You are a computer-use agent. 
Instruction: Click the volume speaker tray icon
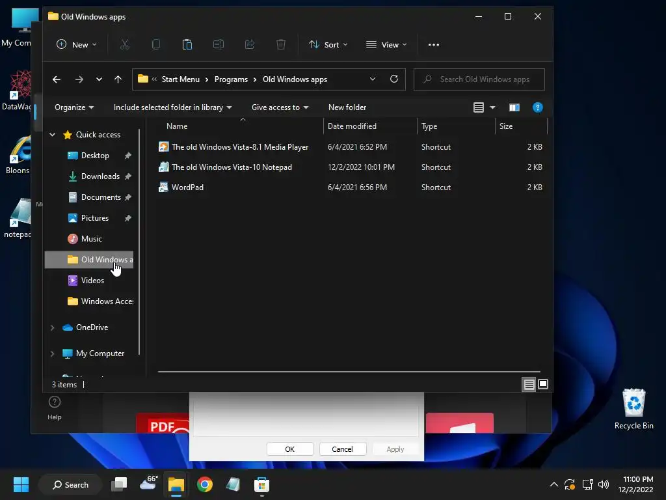coord(604,484)
